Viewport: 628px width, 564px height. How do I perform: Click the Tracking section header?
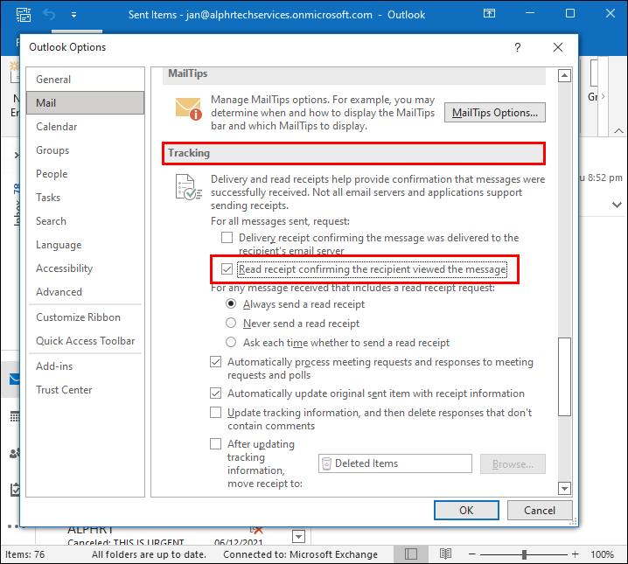coord(353,153)
